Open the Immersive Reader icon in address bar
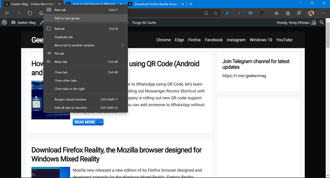The height and width of the screenshot is (178, 330). (x=206, y=13)
